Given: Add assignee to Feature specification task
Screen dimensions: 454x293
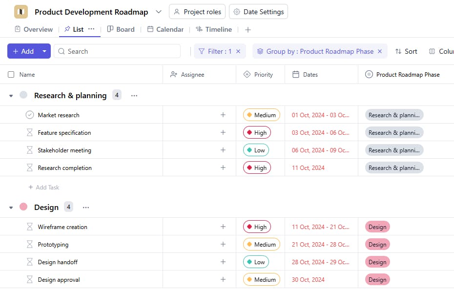Looking at the screenshot, I should click(x=223, y=133).
